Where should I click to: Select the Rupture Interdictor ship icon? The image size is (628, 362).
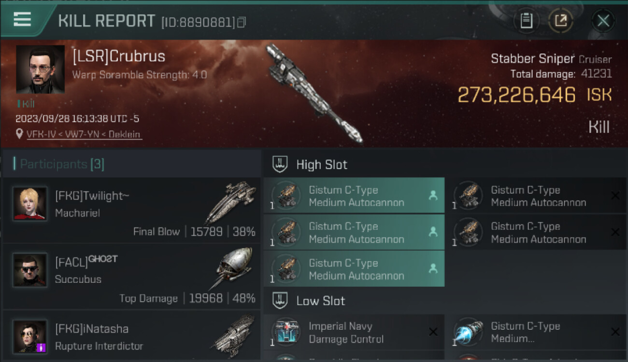[233, 334]
